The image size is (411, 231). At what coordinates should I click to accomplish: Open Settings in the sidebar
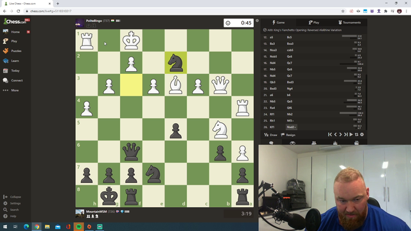(x=12, y=203)
